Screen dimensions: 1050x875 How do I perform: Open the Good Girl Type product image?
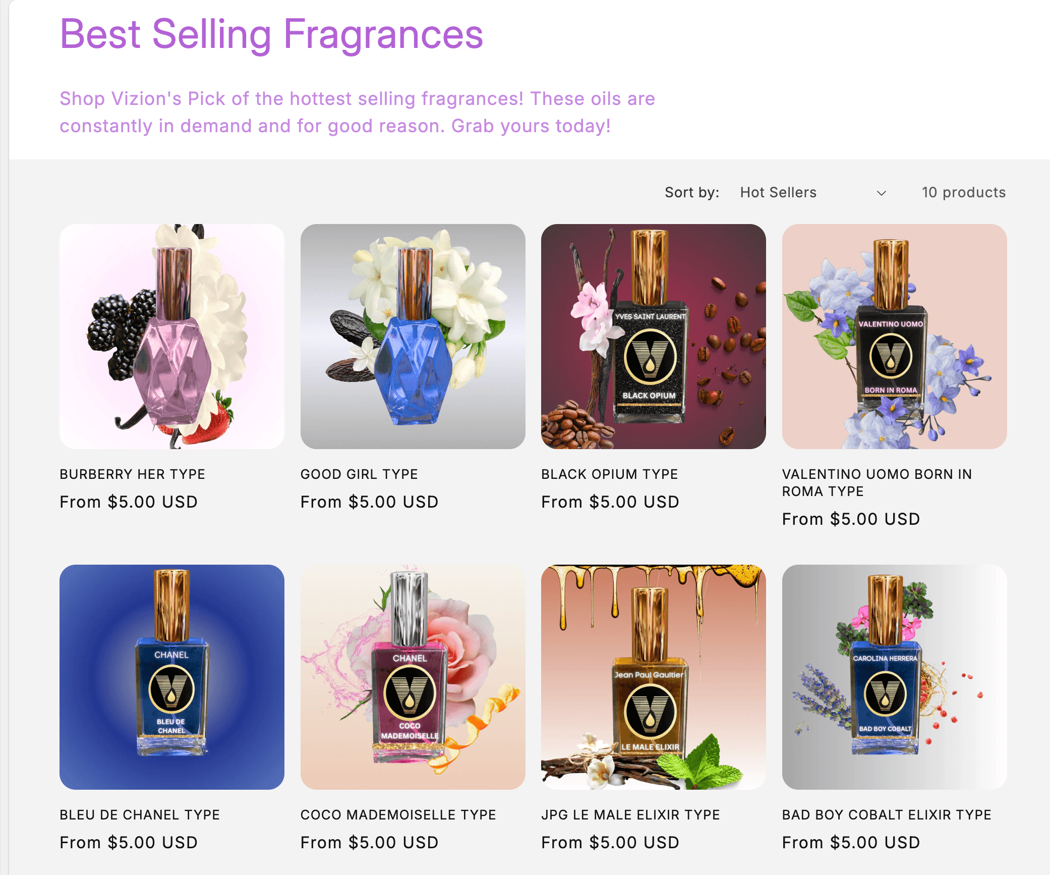click(413, 337)
